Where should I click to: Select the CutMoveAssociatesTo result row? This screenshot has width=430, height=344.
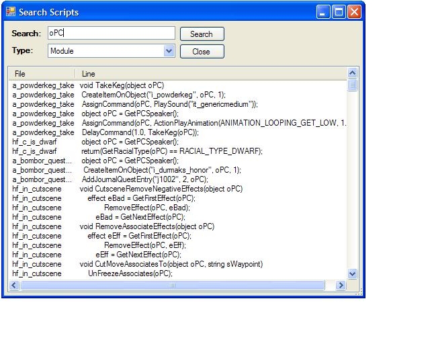[171, 264]
